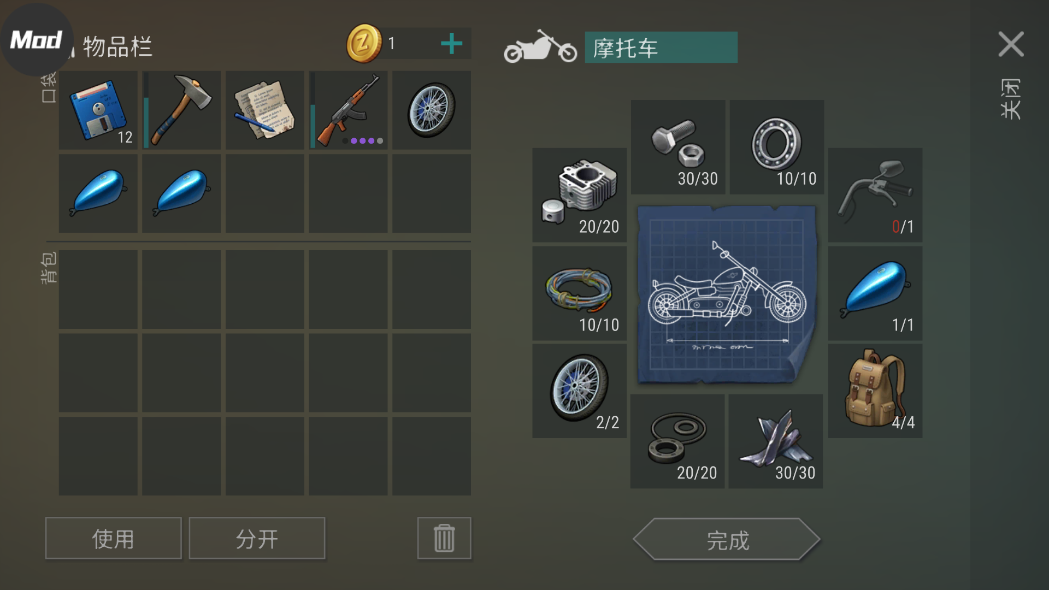Screen dimensions: 1049x590
Task: Select the AK-47 rifle in inventory
Action: pyautogui.click(x=348, y=110)
